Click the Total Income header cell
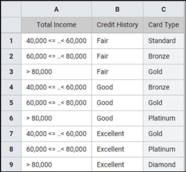 coord(56,25)
